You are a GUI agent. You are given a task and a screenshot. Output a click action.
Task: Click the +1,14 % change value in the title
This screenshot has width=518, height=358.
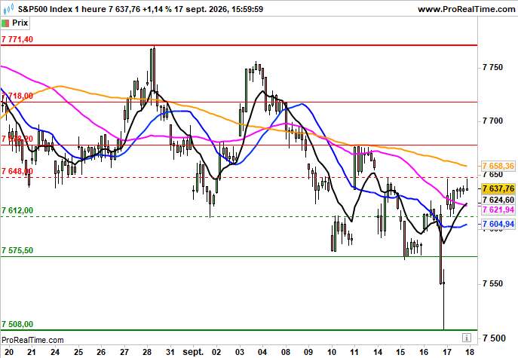click(157, 9)
